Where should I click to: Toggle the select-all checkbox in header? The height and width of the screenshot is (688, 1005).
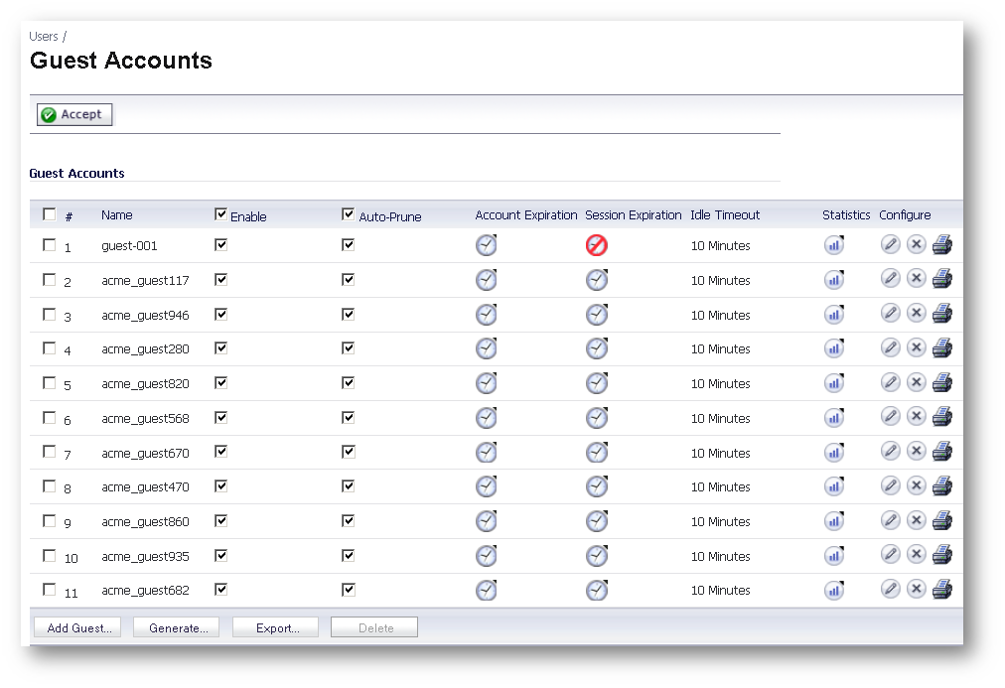click(x=50, y=214)
